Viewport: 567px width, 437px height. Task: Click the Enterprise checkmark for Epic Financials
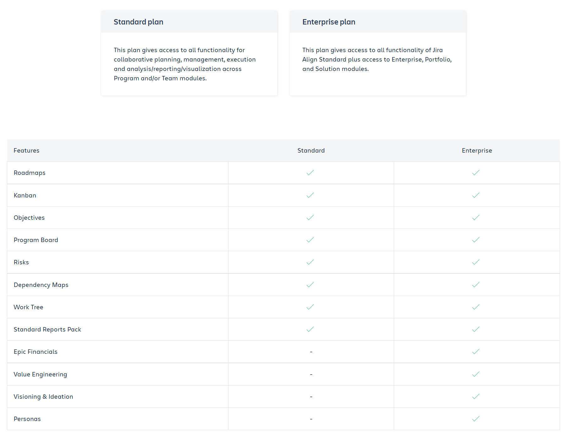(476, 352)
